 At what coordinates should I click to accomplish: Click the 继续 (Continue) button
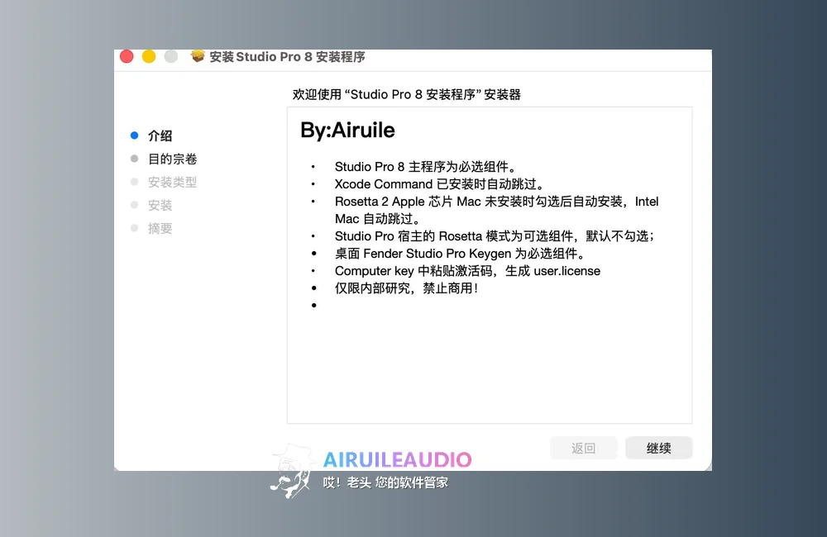tap(659, 448)
